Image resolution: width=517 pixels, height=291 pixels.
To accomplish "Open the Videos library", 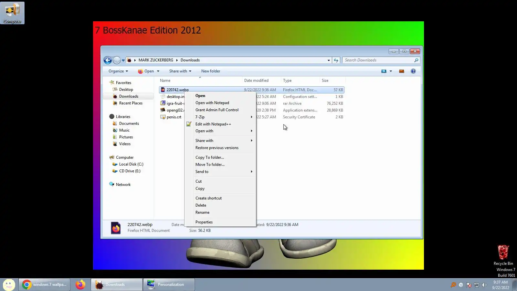I will [x=125, y=144].
